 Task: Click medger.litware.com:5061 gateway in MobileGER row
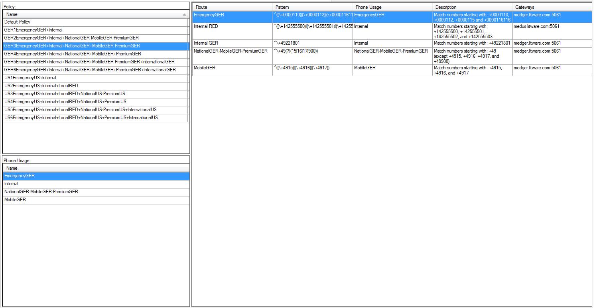552,70
